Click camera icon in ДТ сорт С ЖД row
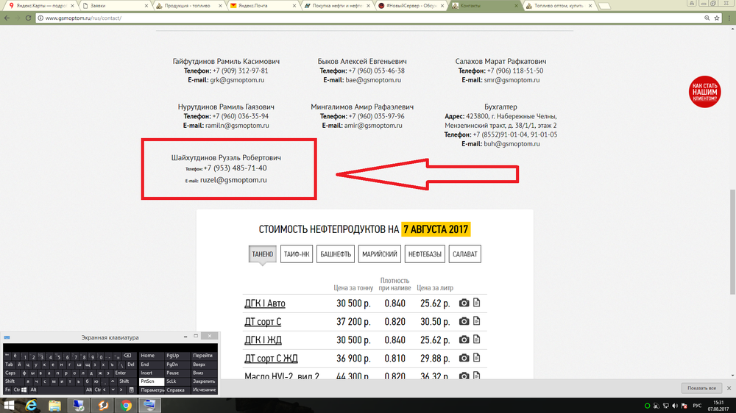The width and height of the screenshot is (736, 413). click(464, 358)
